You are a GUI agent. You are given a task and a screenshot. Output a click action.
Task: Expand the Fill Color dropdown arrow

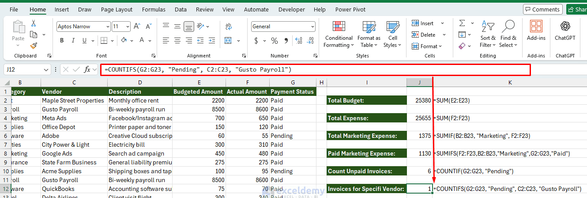(x=131, y=41)
